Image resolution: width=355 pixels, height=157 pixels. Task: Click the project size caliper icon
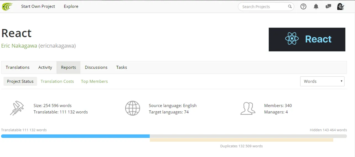tap(17, 108)
